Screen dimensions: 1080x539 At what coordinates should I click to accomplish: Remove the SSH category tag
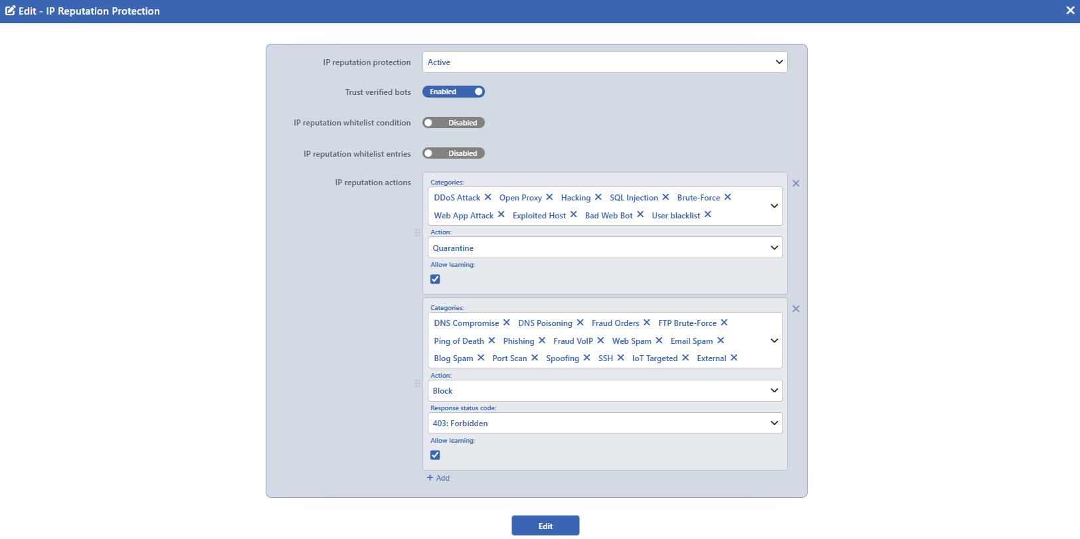pos(620,358)
